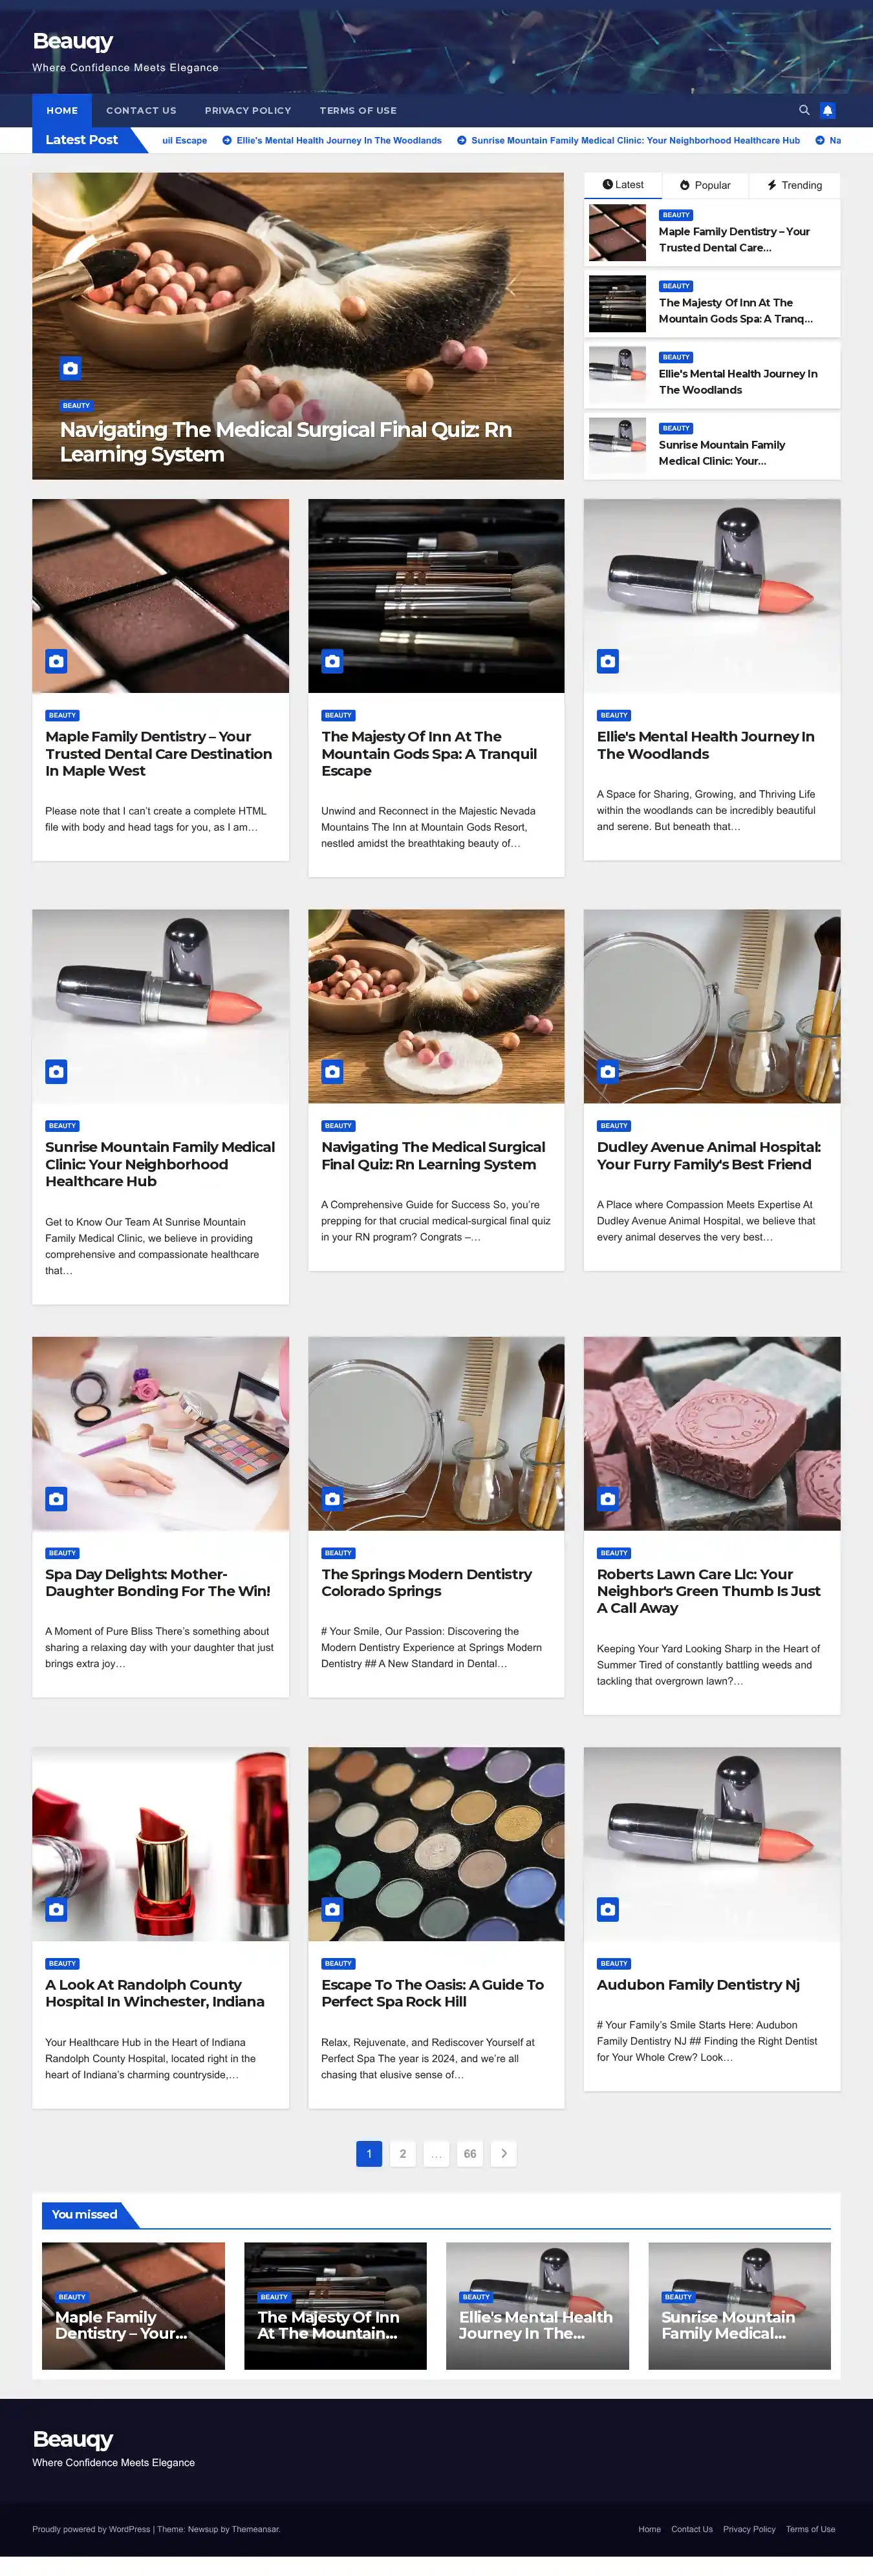This screenshot has height=2576, width=873.
Task: Click camera icon on Roberts Lawn Care card
Action: pos(608,1498)
